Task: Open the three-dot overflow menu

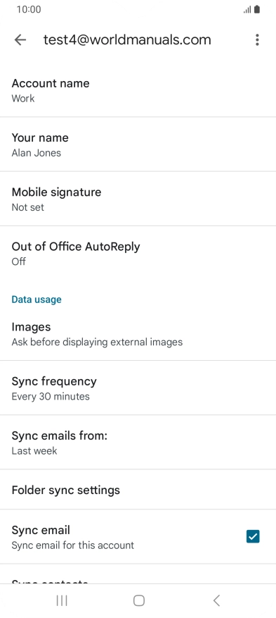Action: tap(257, 39)
